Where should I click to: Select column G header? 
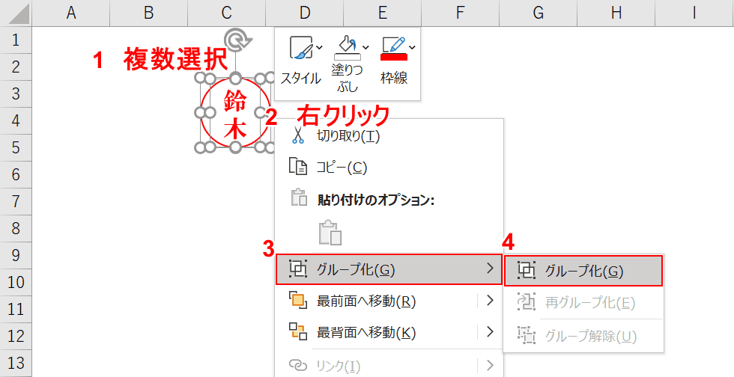[x=538, y=13]
